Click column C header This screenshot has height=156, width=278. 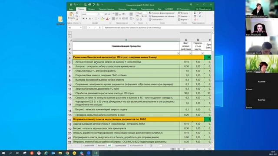185,40
